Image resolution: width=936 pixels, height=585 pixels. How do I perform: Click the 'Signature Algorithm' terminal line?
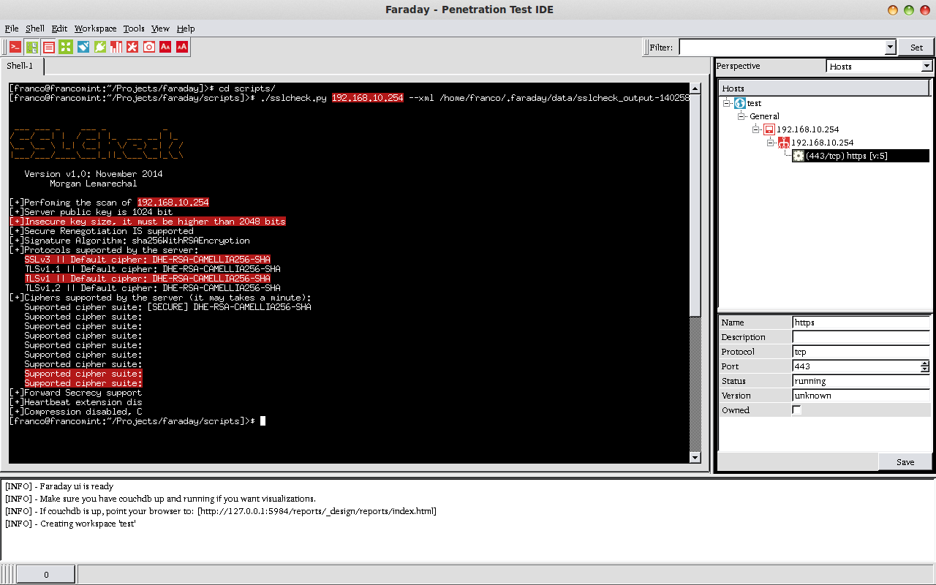point(129,241)
